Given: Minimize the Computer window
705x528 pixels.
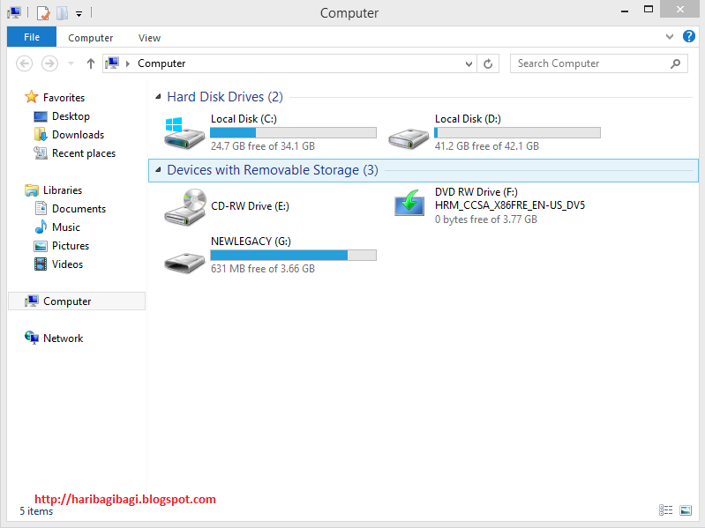Looking at the screenshot, I should point(625,11).
